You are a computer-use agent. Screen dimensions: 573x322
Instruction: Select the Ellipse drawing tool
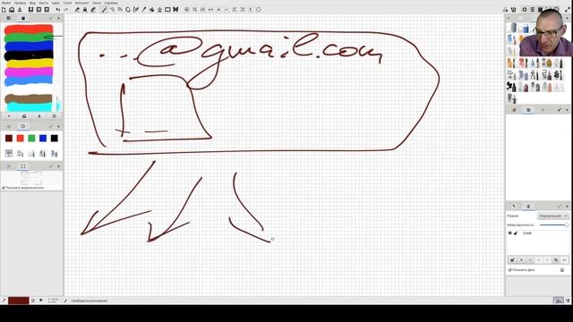[x=128, y=10]
